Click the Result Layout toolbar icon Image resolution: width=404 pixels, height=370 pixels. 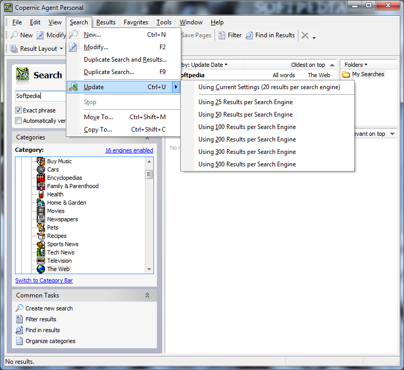[13, 49]
